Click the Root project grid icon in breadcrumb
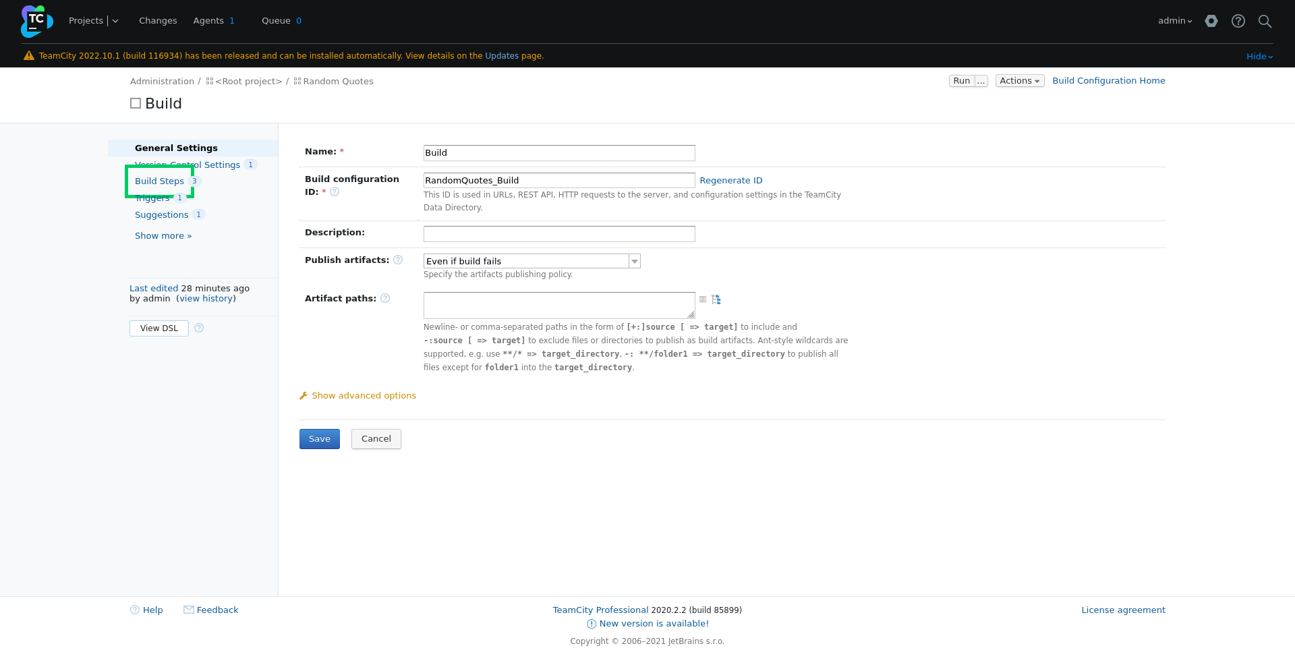1295x671 pixels. coord(210,82)
